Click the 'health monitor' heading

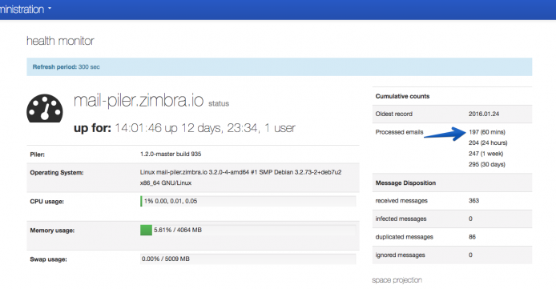[60, 41]
